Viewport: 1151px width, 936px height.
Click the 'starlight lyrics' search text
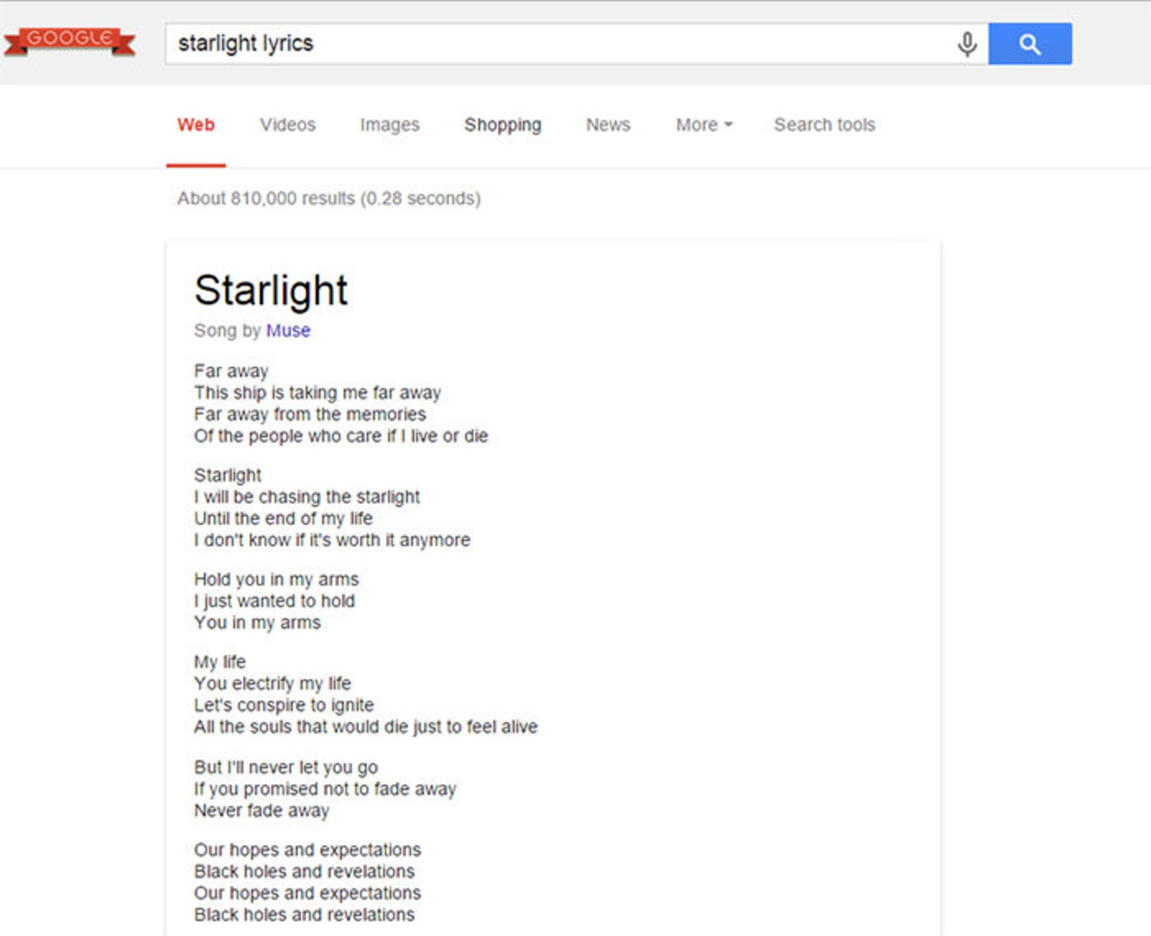245,43
